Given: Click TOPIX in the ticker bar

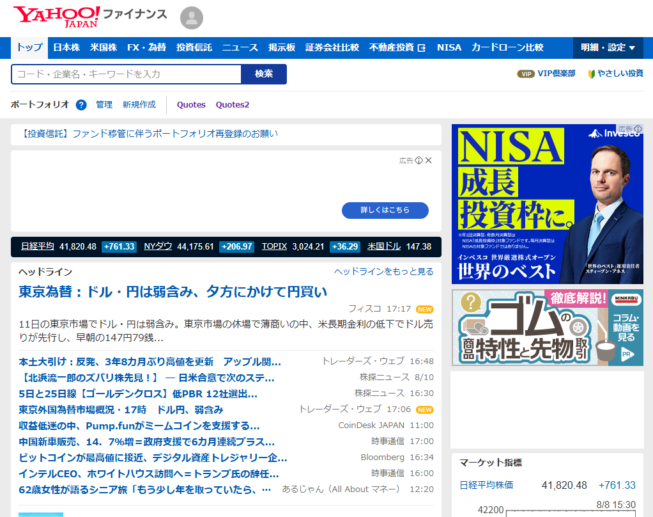Looking at the screenshot, I should coord(275,246).
